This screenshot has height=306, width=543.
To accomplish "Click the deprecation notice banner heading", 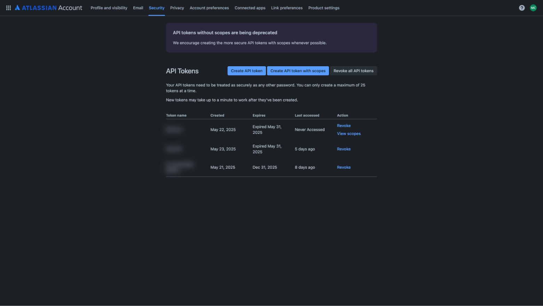I will click(225, 33).
